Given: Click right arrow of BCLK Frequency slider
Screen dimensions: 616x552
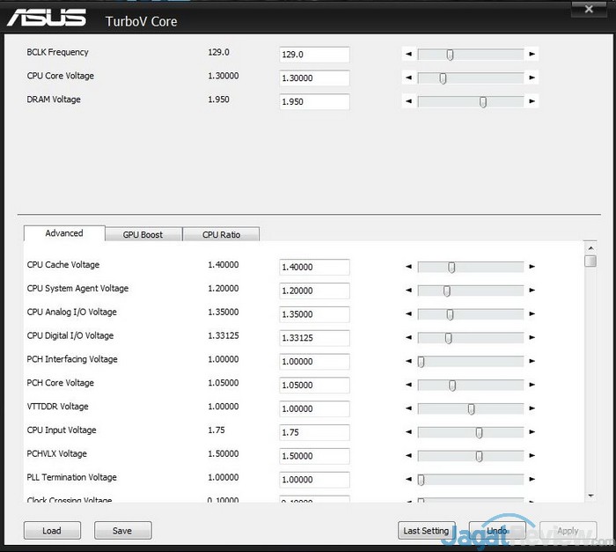Looking at the screenshot, I should click(x=532, y=55).
